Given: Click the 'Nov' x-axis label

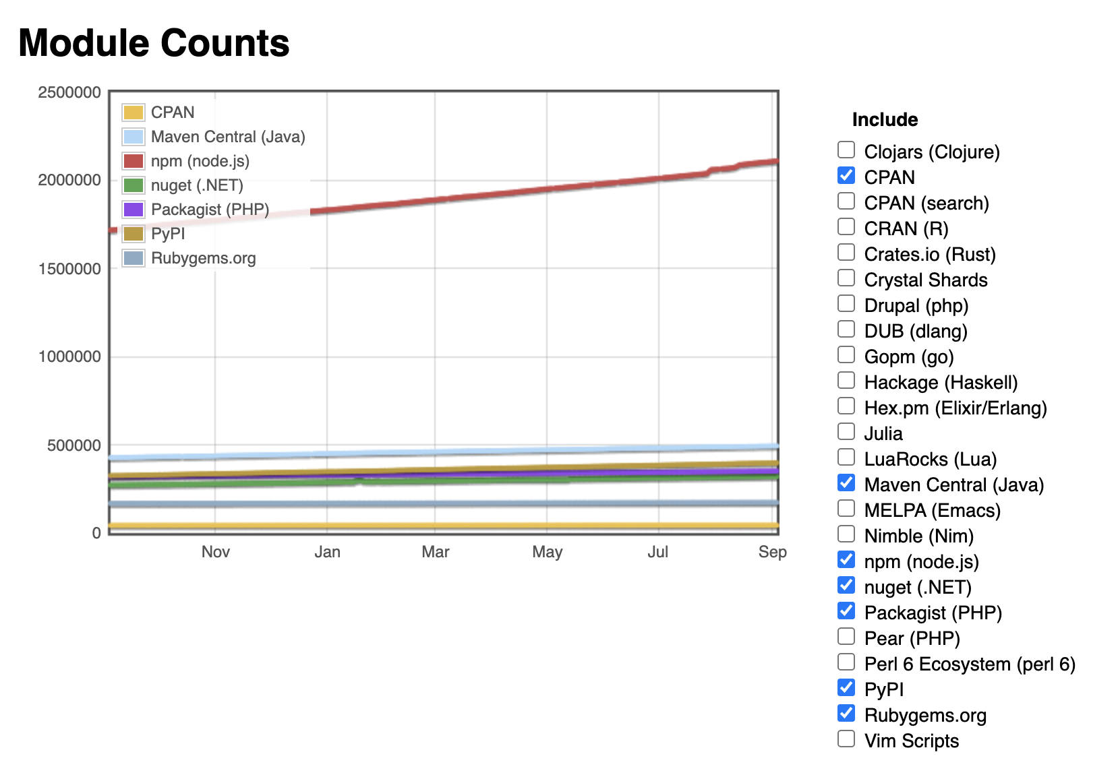Looking at the screenshot, I should pyautogui.click(x=216, y=552).
